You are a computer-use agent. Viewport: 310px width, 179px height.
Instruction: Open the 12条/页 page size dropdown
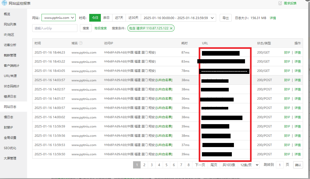point(249,165)
